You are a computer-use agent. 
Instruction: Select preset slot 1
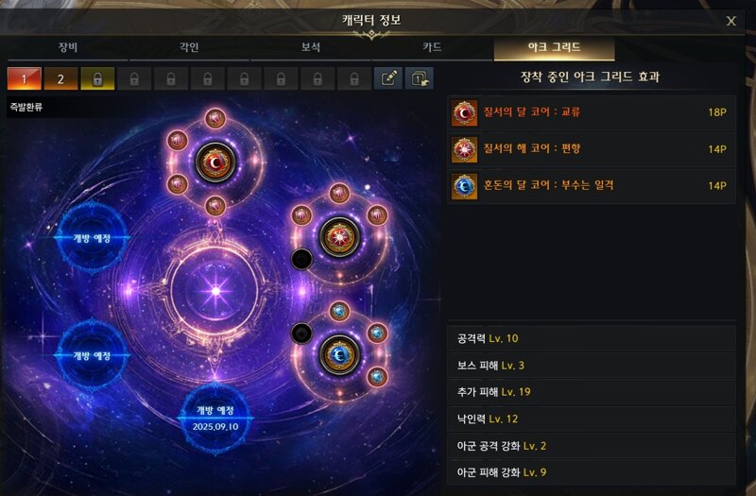pyautogui.click(x=25, y=78)
